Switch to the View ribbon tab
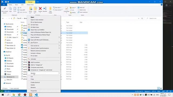 pos(22,5)
